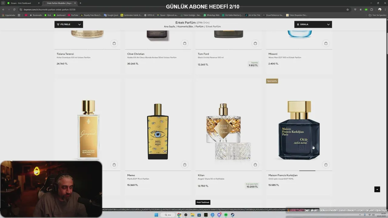Open the Tüm Yer İşaretleri folder
The height and width of the screenshot is (218, 388).
pyautogui.click(x=377, y=15)
